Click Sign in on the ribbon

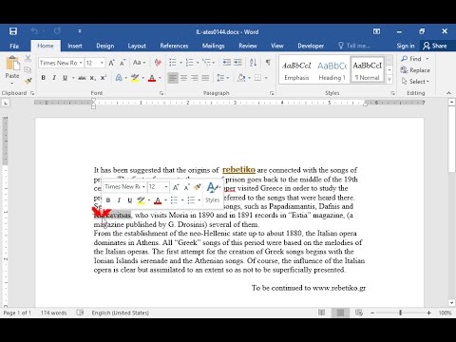coord(406,46)
